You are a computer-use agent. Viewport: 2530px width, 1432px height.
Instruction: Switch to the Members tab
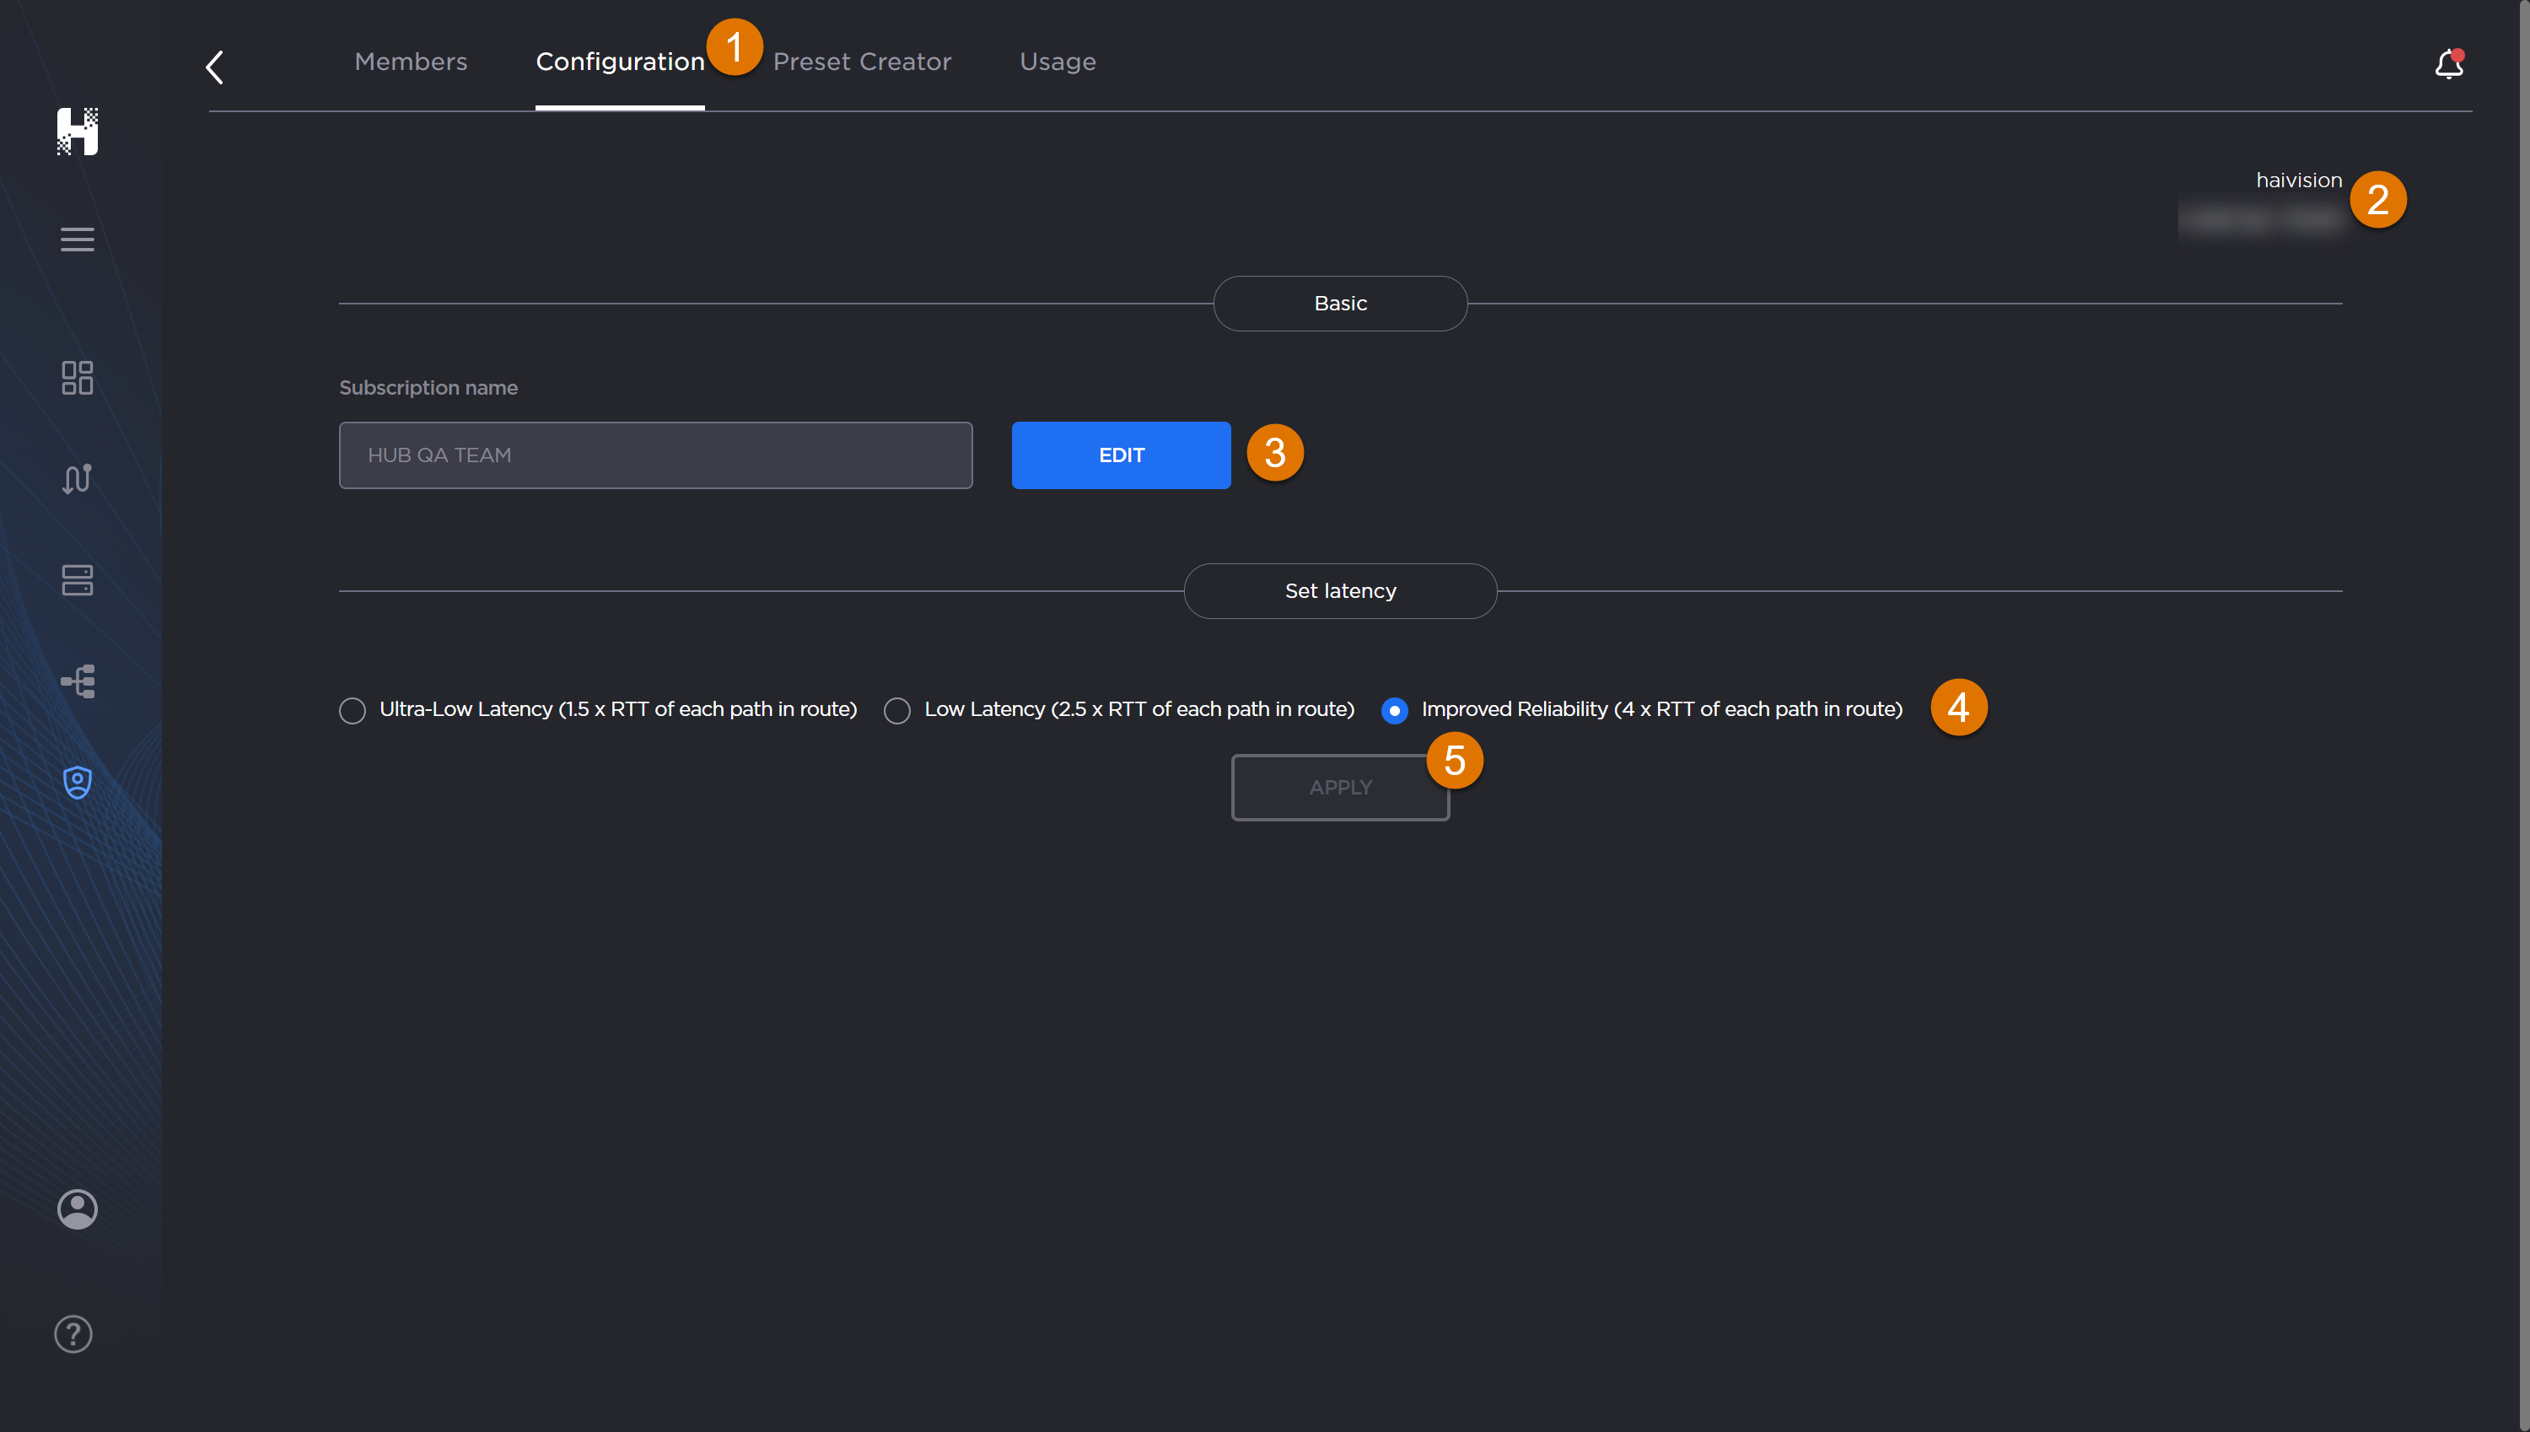point(410,61)
